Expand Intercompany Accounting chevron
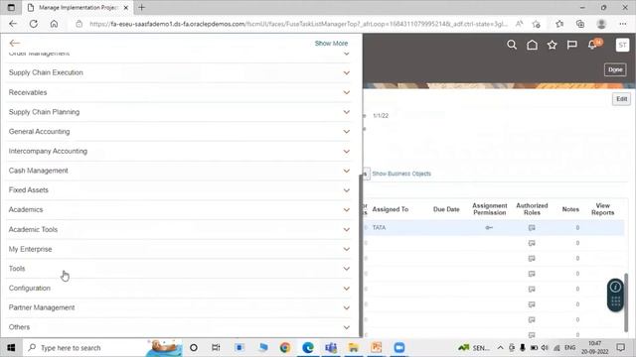 pos(347,151)
